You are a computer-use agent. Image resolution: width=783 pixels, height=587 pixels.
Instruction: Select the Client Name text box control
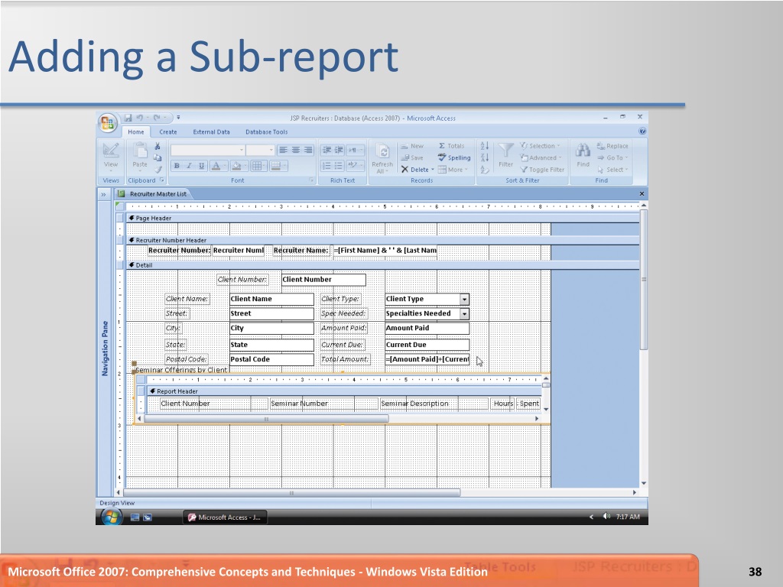click(x=271, y=299)
